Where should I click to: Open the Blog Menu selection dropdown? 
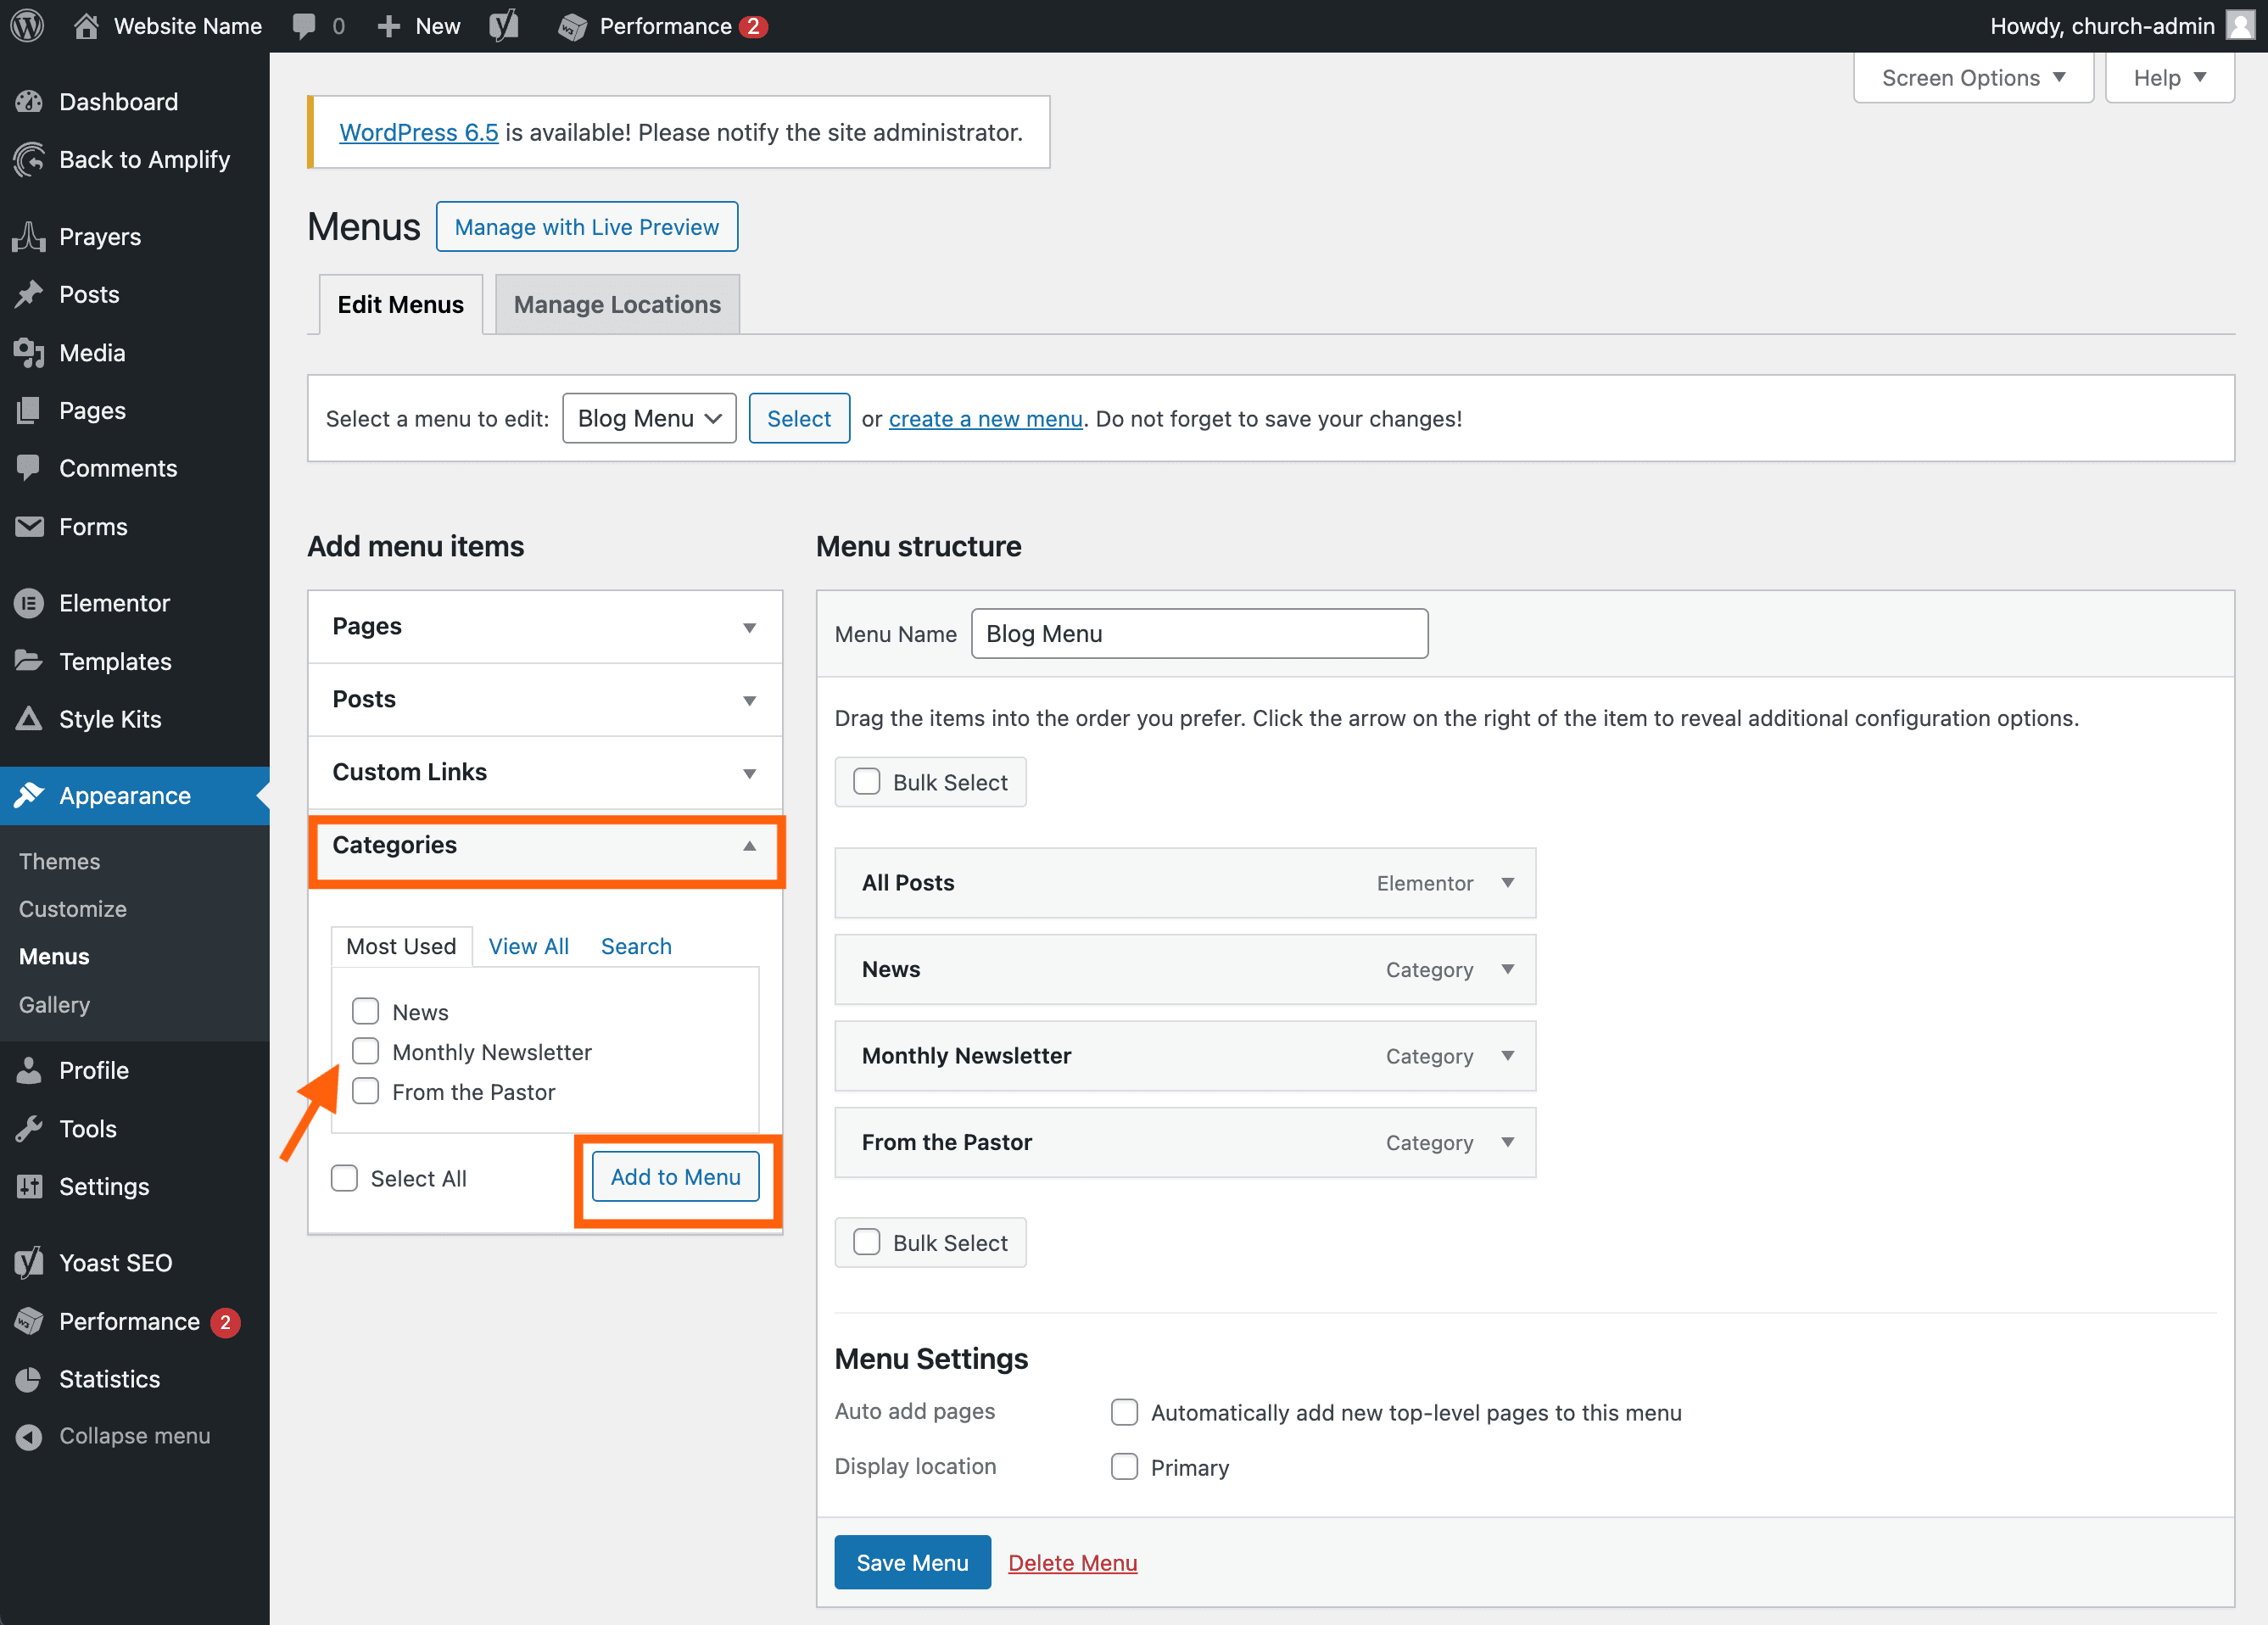click(x=648, y=418)
